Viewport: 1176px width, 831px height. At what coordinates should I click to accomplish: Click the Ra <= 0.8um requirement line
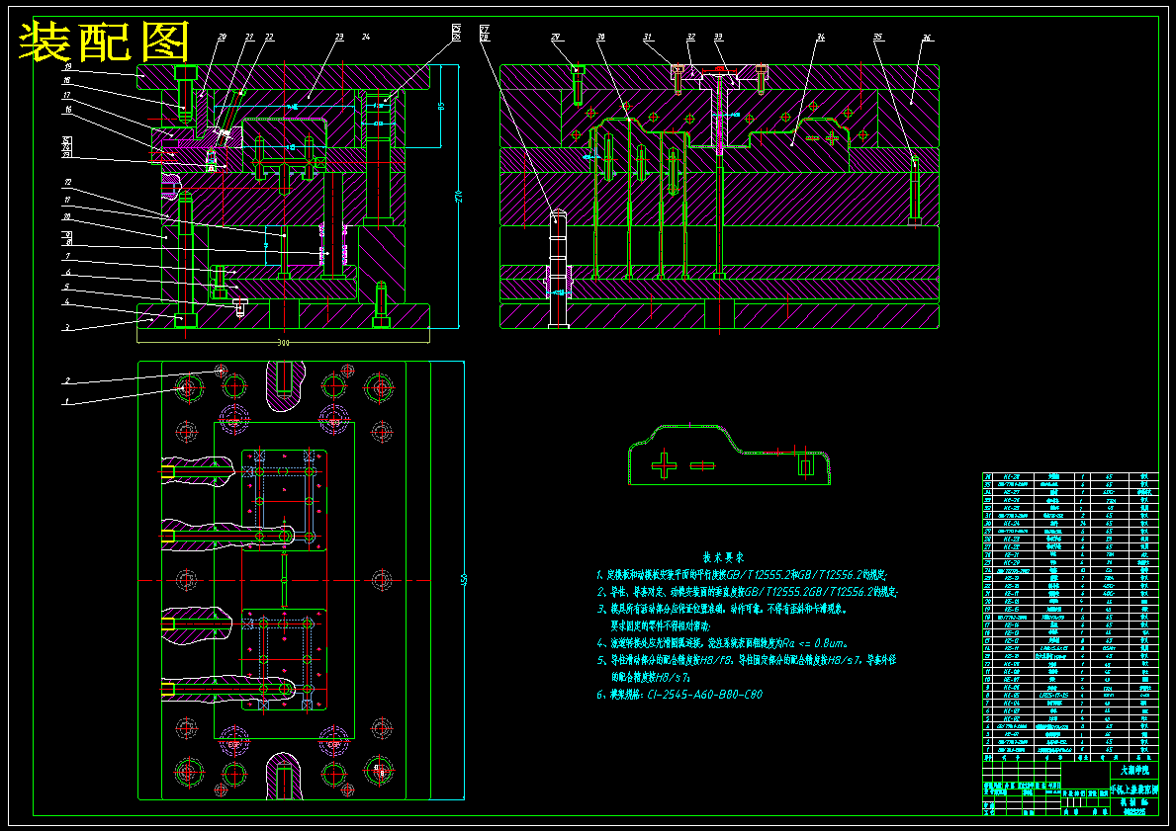722,643
